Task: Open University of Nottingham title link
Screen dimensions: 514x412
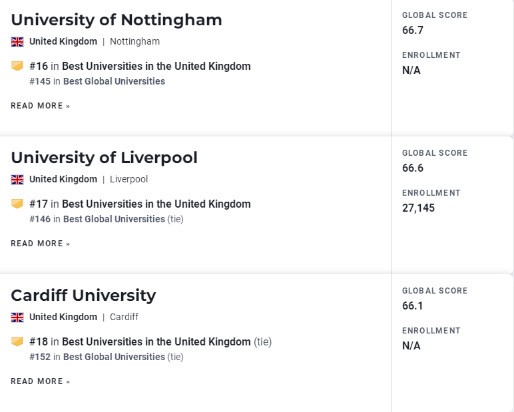Action: [x=117, y=20]
